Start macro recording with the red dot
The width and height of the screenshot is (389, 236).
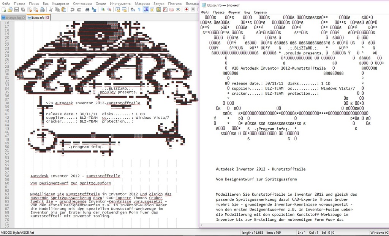pos(187,10)
